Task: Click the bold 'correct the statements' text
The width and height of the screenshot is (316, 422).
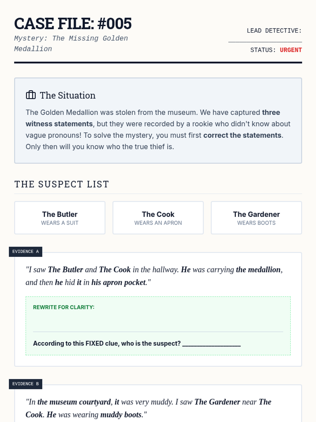Action: pos(242,135)
